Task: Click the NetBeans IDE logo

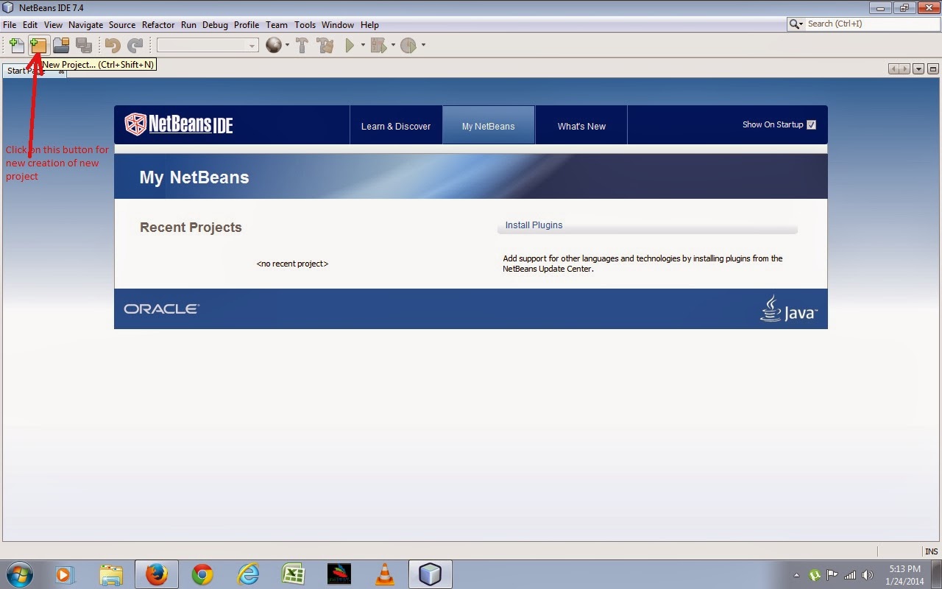Action: [179, 124]
